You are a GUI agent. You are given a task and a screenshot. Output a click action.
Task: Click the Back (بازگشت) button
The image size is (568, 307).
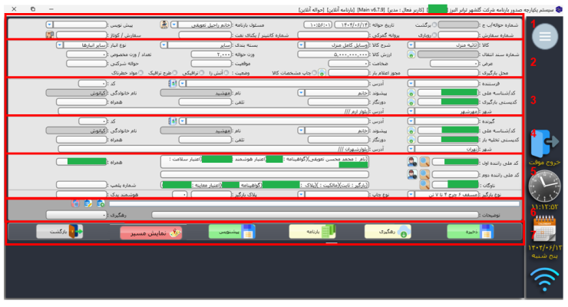[60, 231]
